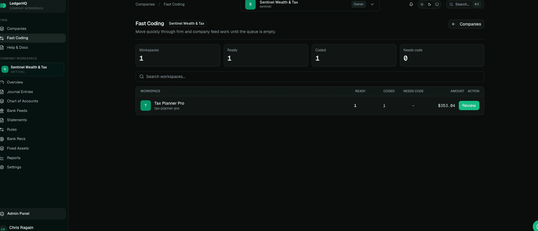Click the LedgerHQ logo icon
Image resolution: width=538 pixels, height=231 pixels.
(3, 6)
